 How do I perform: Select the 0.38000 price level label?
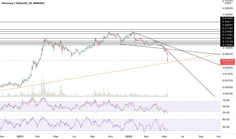(x=227, y=25)
